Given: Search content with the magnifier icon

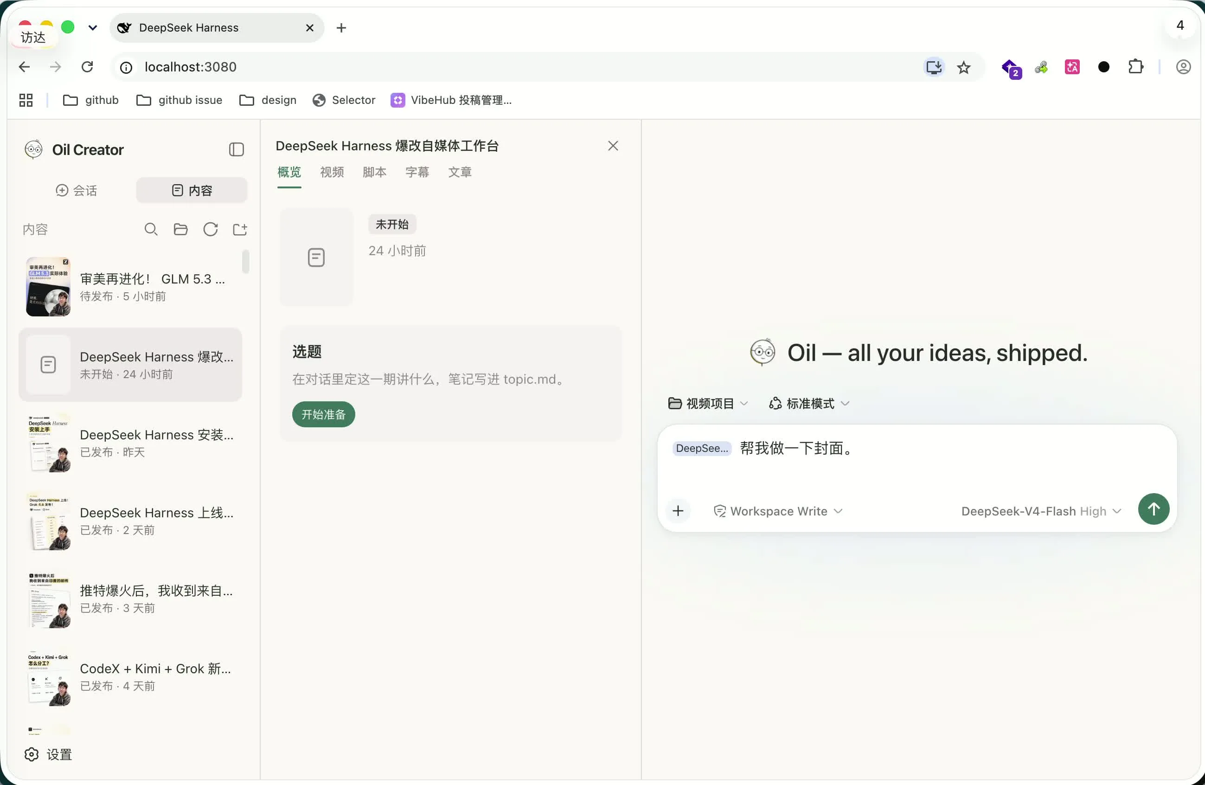Looking at the screenshot, I should pyautogui.click(x=151, y=230).
